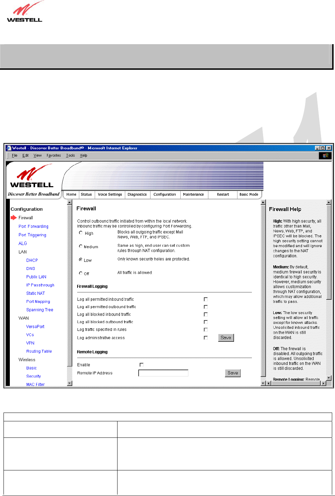Open the Voice Settings tab
335x496 pixels.
110,195
